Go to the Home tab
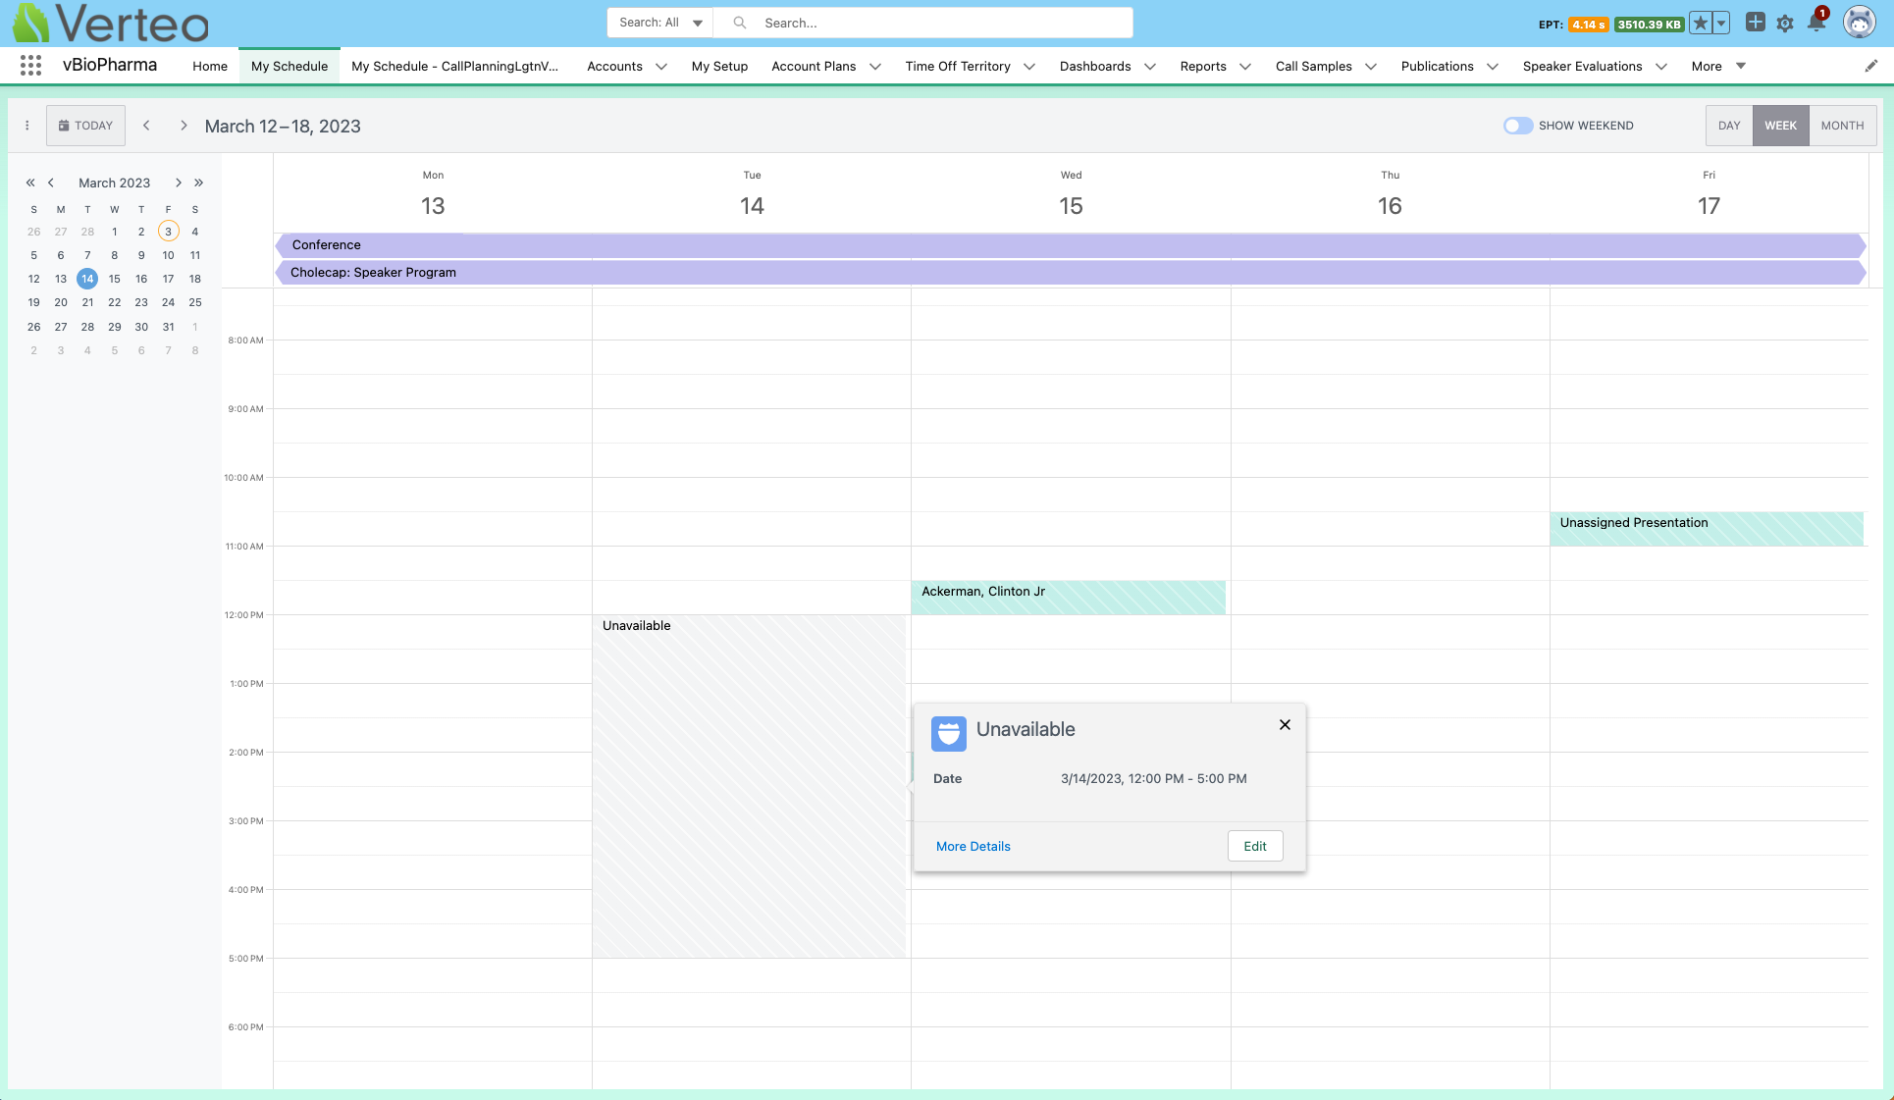Image resolution: width=1894 pixels, height=1100 pixels. coord(210,66)
